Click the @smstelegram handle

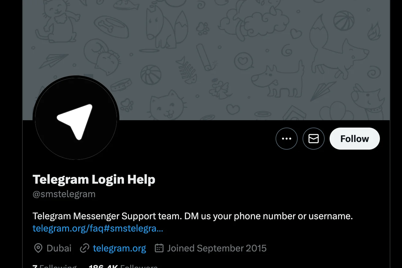[x=64, y=194]
